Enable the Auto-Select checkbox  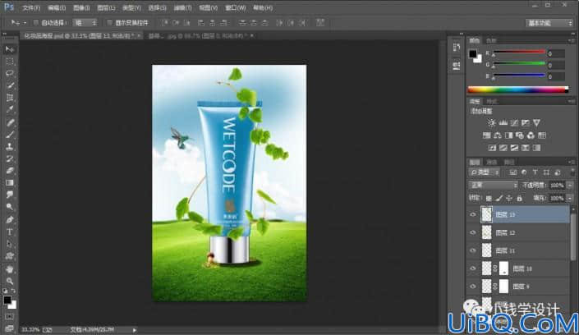(x=36, y=22)
